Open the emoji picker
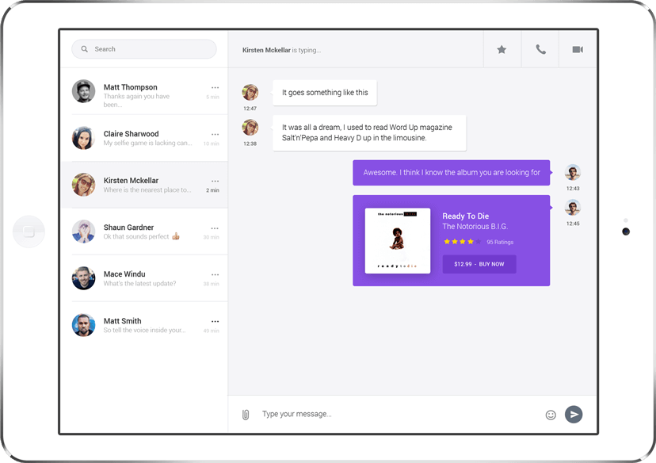The height and width of the screenshot is (463, 656). tap(551, 414)
